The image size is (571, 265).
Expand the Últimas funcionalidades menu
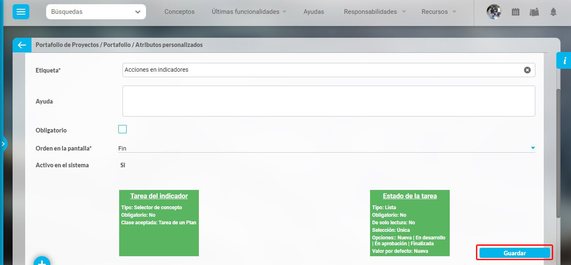tap(249, 12)
